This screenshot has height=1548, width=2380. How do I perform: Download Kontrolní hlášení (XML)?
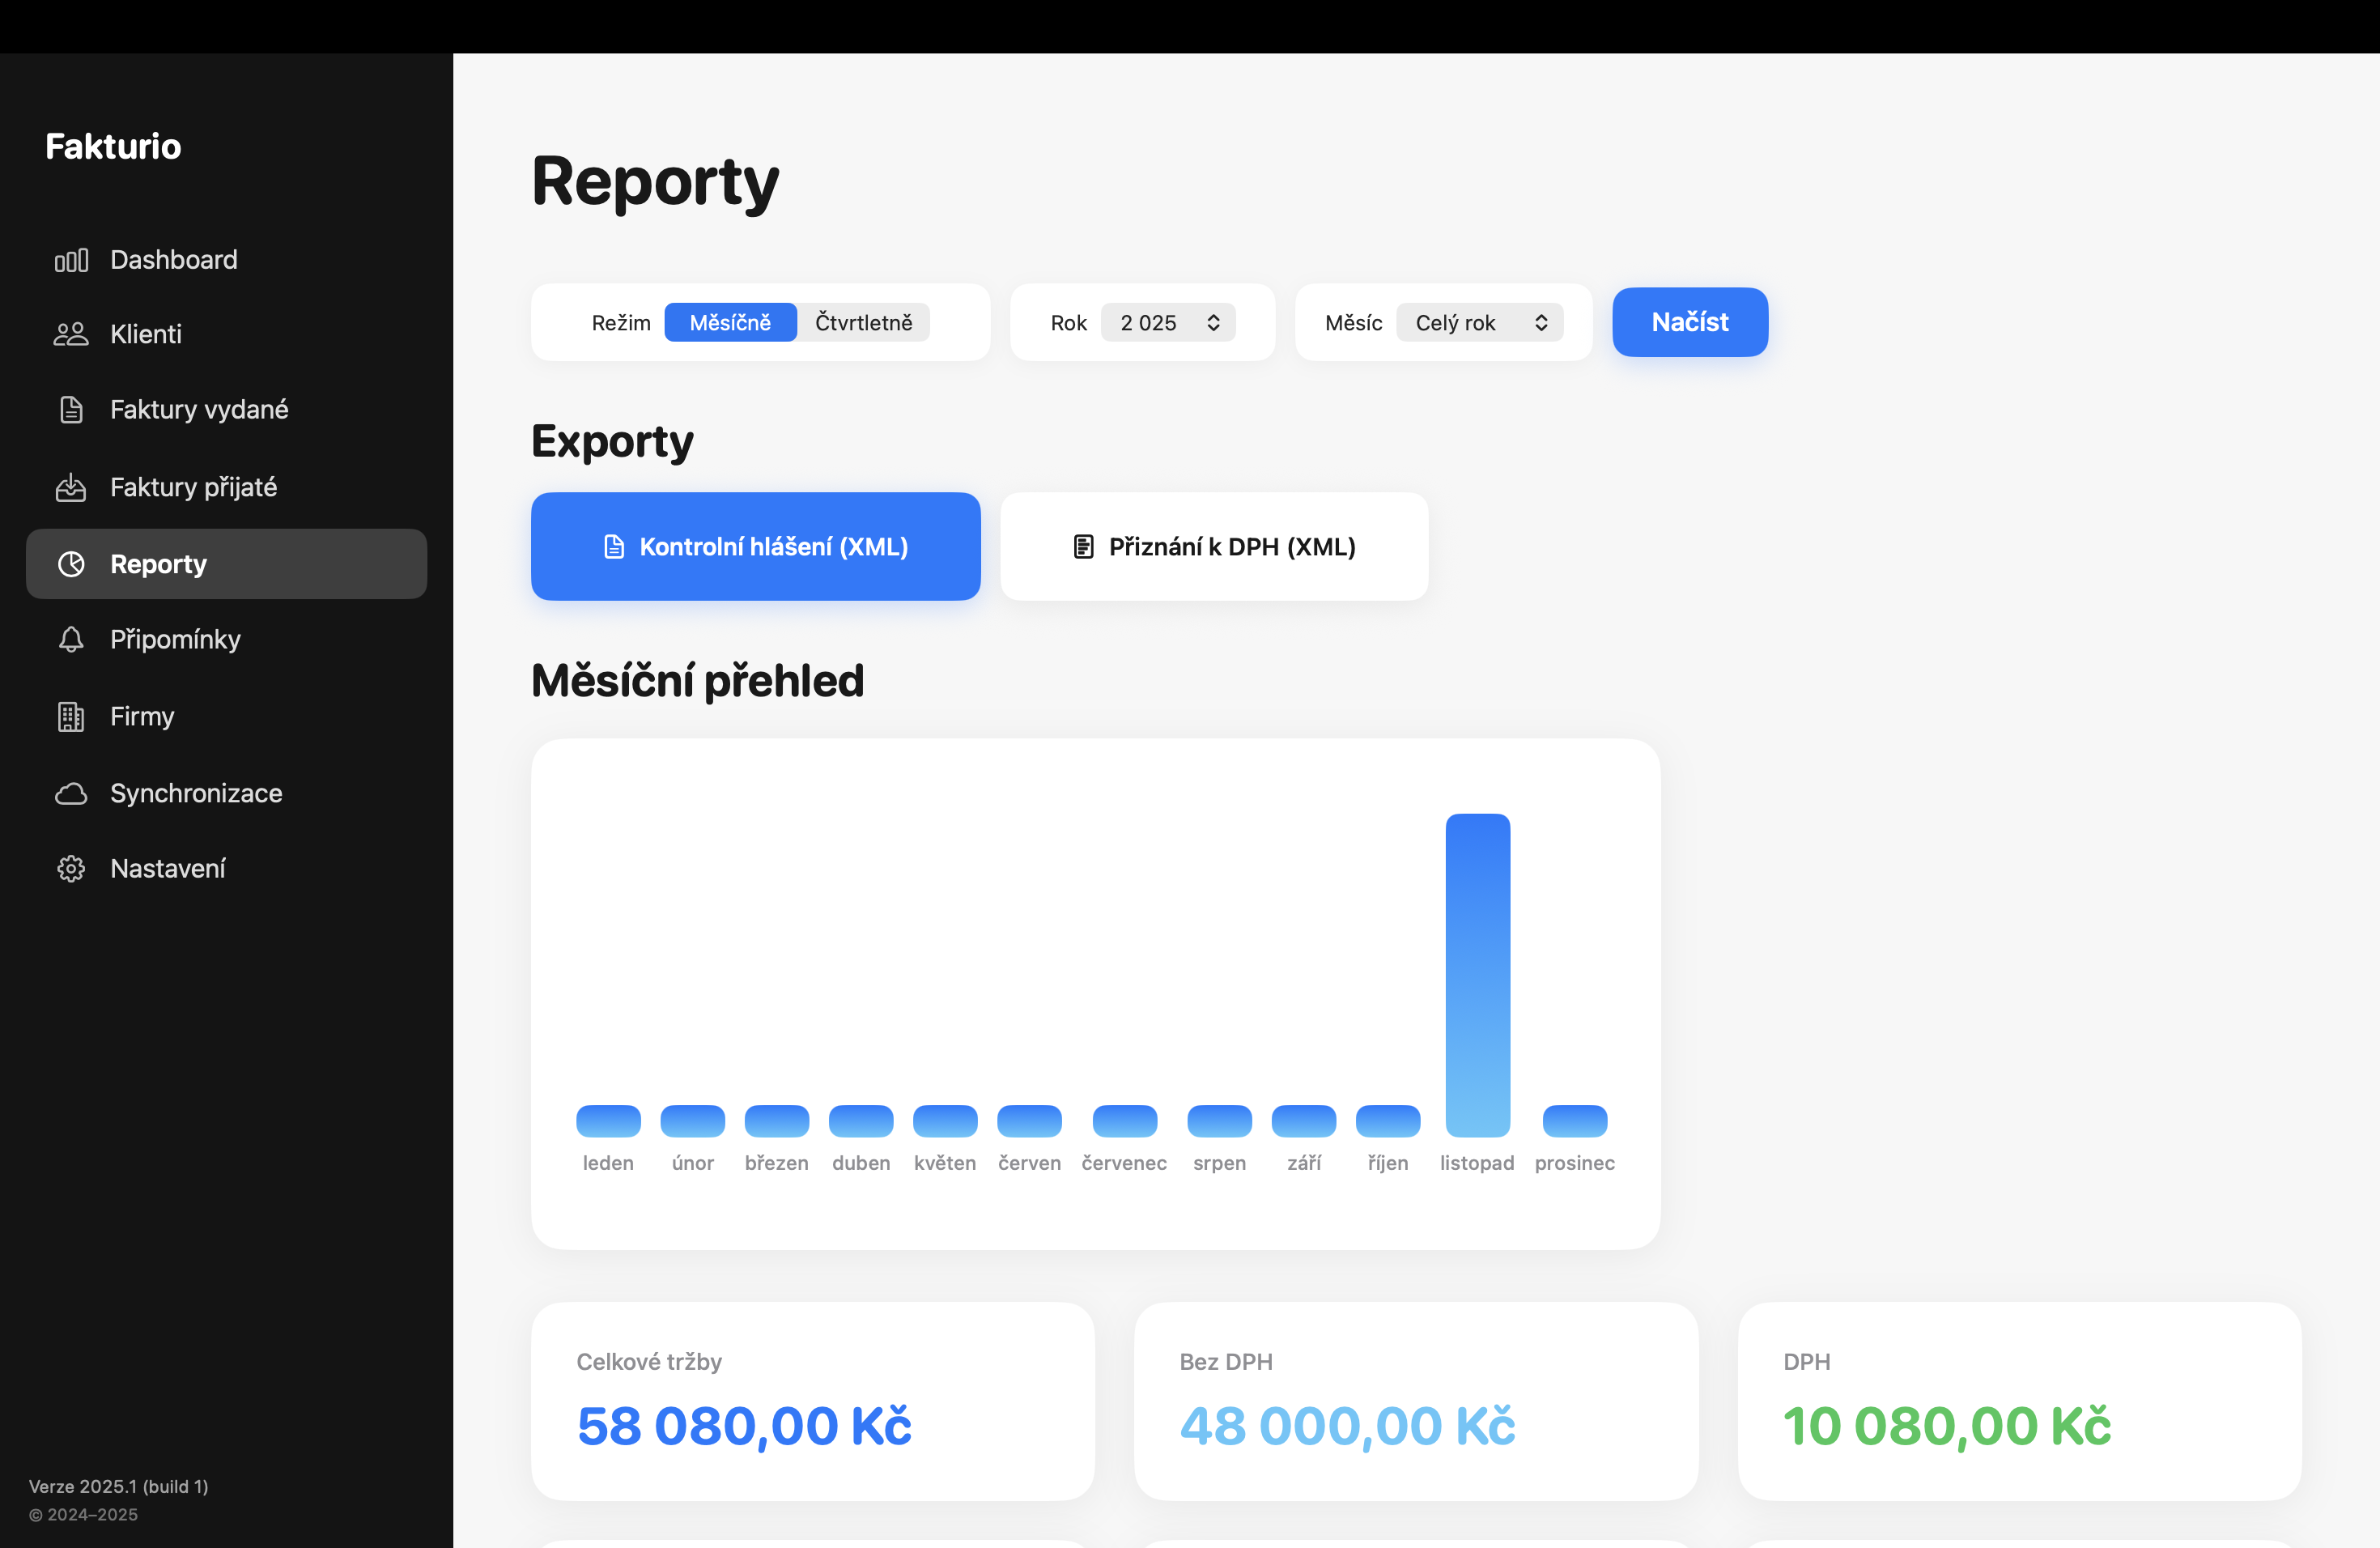tap(755, 546)
